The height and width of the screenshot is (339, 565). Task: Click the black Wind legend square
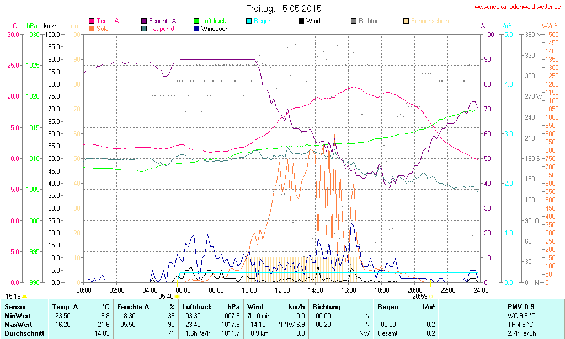click(301, 21)
